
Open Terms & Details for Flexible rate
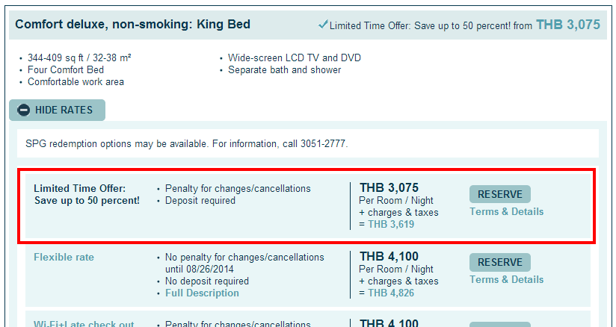coord(506,279)
